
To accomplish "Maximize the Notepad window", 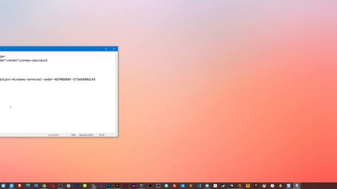I will [106, 49].
